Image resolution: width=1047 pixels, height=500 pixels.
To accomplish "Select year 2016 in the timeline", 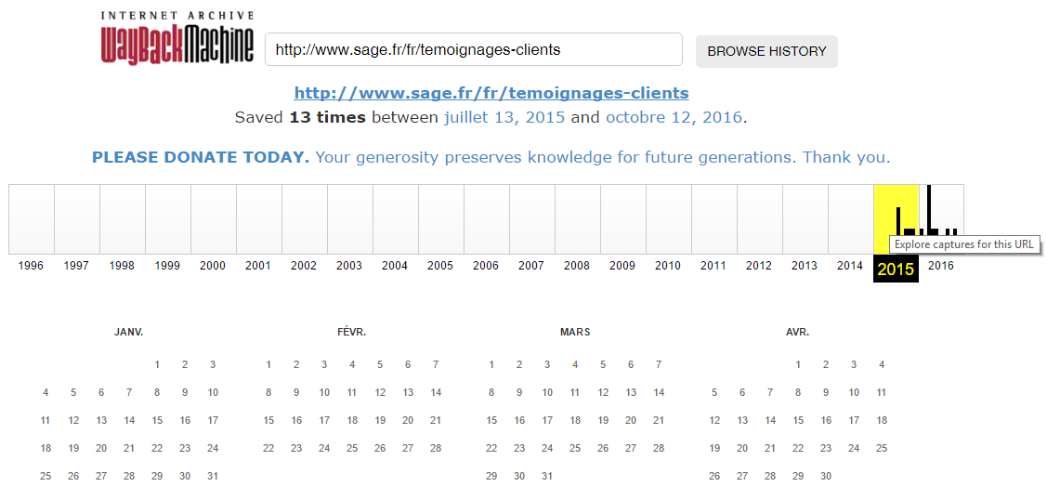I will pyautogui.click(x=941, y=266).
